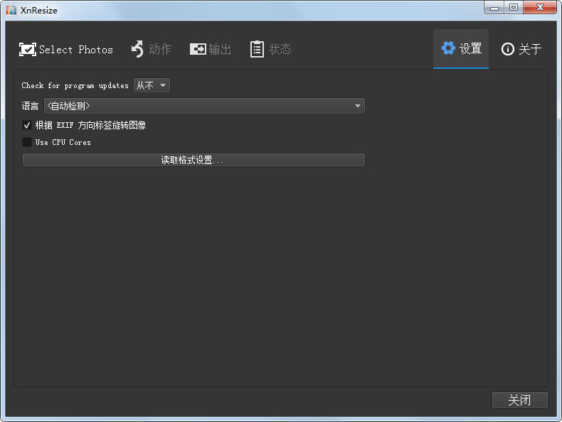The height and width of the screenshot is (422, 562).
Task: Open the 状态 tab
Action: tap(270, 49)
